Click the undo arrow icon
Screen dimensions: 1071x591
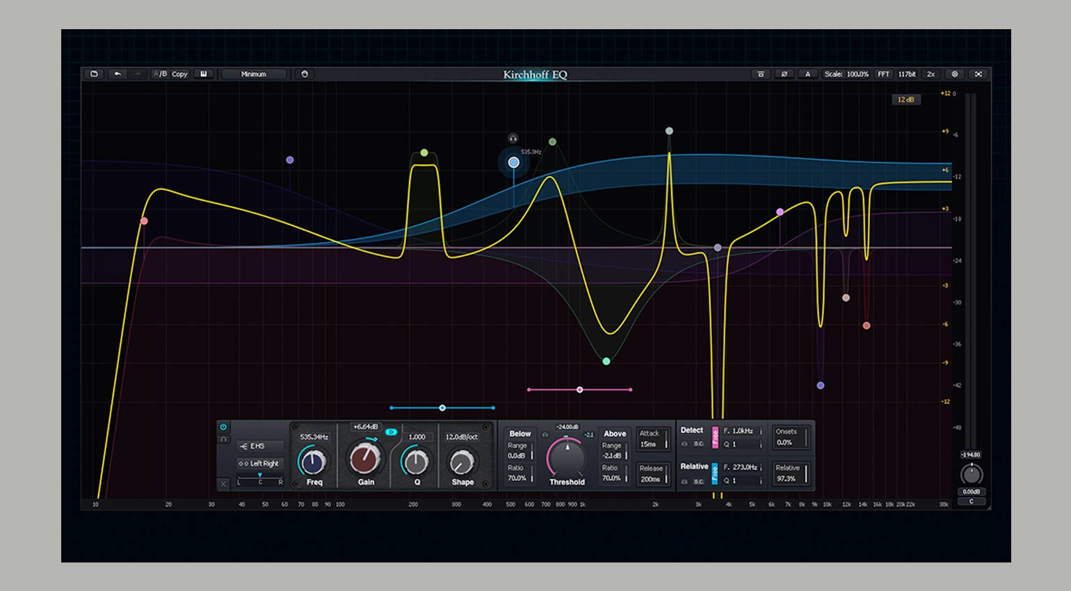[x=118, y=74]
